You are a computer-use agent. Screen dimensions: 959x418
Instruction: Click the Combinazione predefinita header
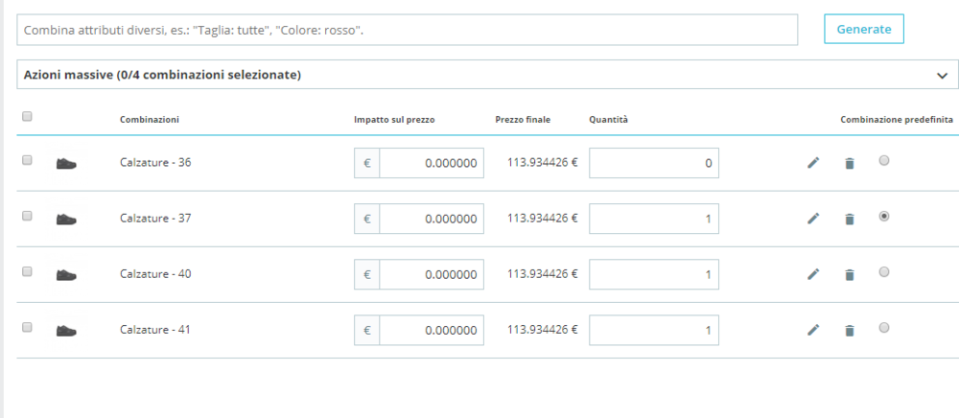click(x=897, y=120)
